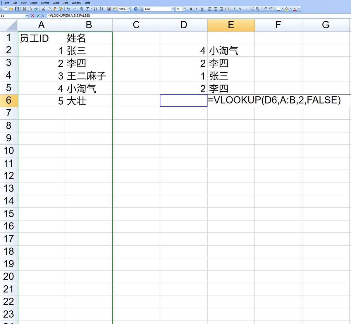Open Help with the blue question mark
Viewport: 351px width, 324px height.
click(x=136, y=9)
